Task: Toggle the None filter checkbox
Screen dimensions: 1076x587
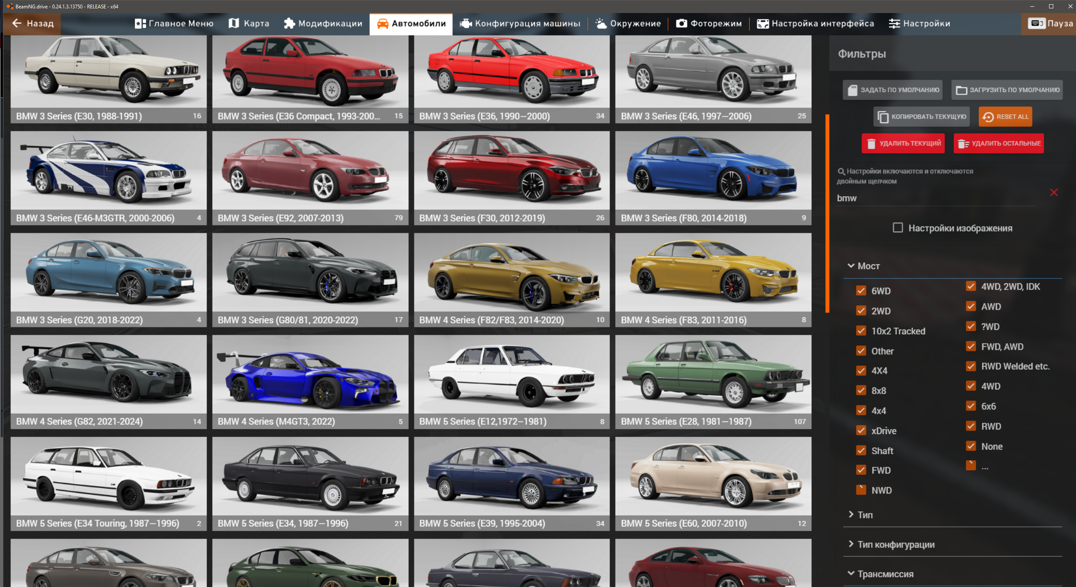Action: 971,446
